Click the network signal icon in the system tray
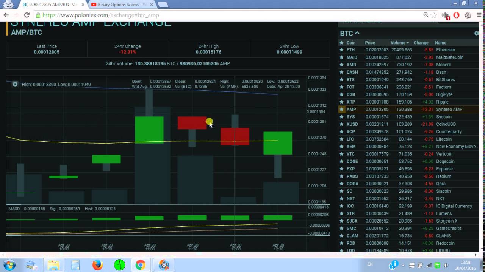Screen dimensions: 485x272 (429, 265)
